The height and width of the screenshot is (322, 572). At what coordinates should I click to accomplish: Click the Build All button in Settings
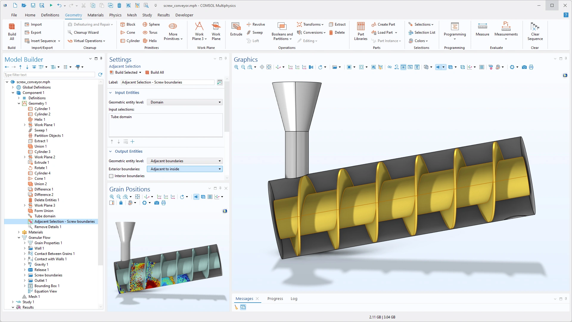tap(154, 72)
